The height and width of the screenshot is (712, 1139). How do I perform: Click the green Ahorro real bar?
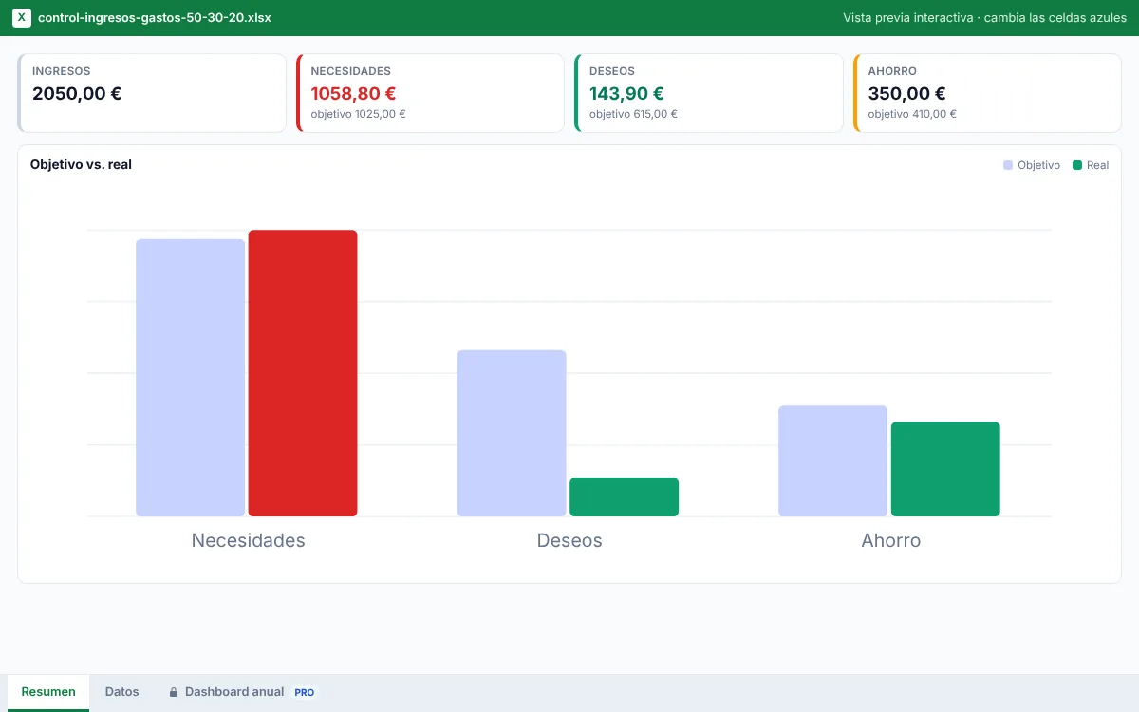[945, 469]
